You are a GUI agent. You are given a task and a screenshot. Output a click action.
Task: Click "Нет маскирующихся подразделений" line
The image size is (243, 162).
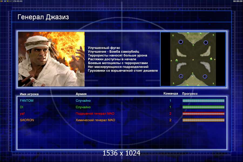click(x=118, y=67)
